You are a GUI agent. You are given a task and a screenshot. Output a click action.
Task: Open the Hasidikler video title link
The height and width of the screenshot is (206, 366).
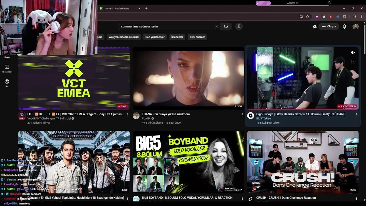pyautogui.click(x=76, y=198)
